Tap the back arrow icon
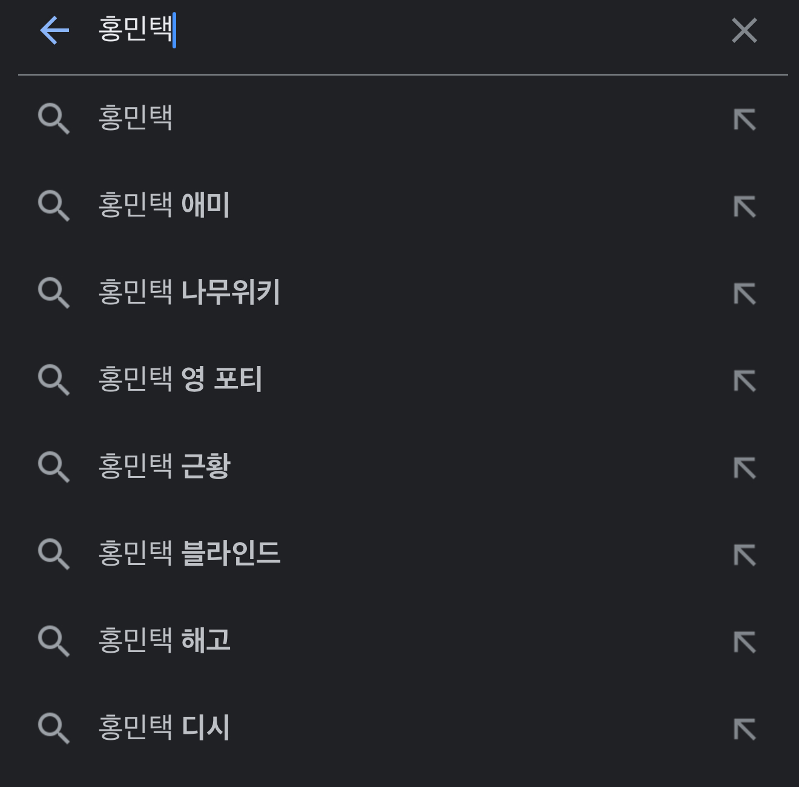 pos(54,30)
